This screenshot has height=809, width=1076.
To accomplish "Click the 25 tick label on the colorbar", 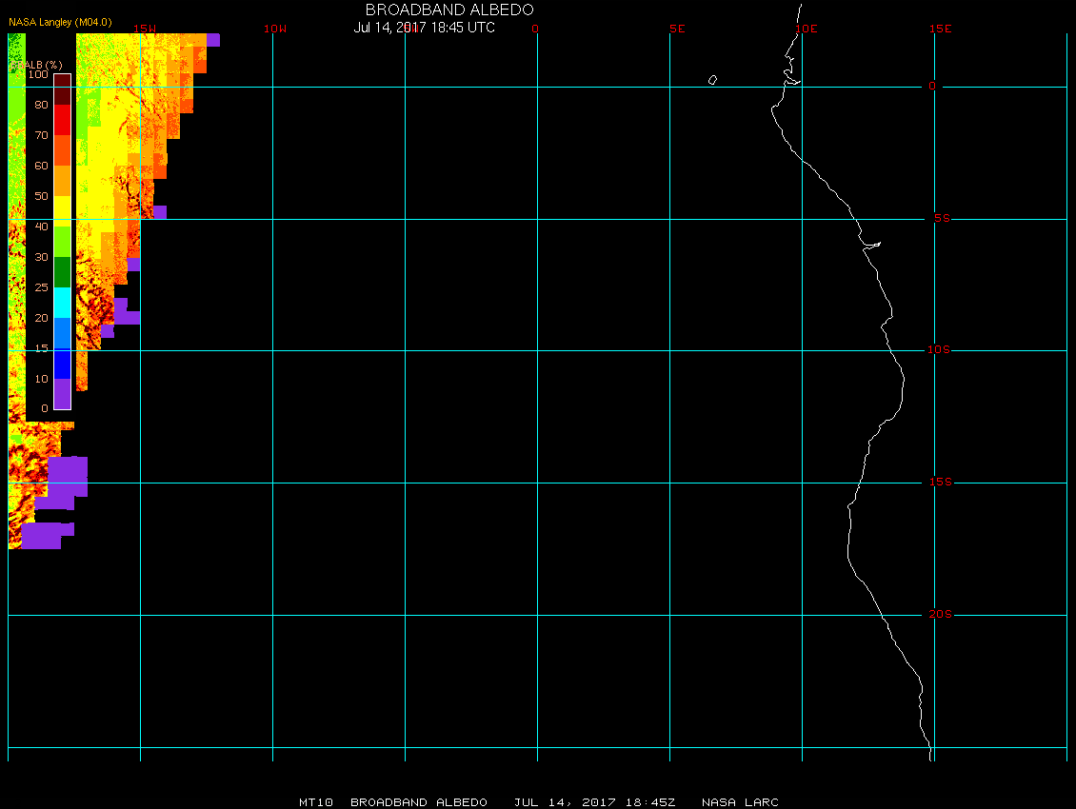I will (x=41, y=287).
